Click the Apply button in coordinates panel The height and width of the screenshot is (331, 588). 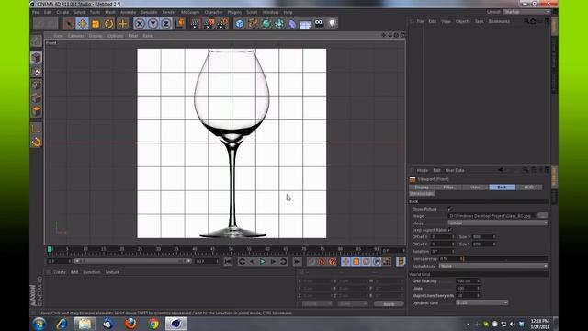point(389,304)
